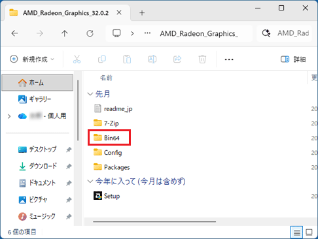Screen dimensions: 318x239
Task: Open the 新規作成 dropdown menu
Action: click(x=32, y=59)
